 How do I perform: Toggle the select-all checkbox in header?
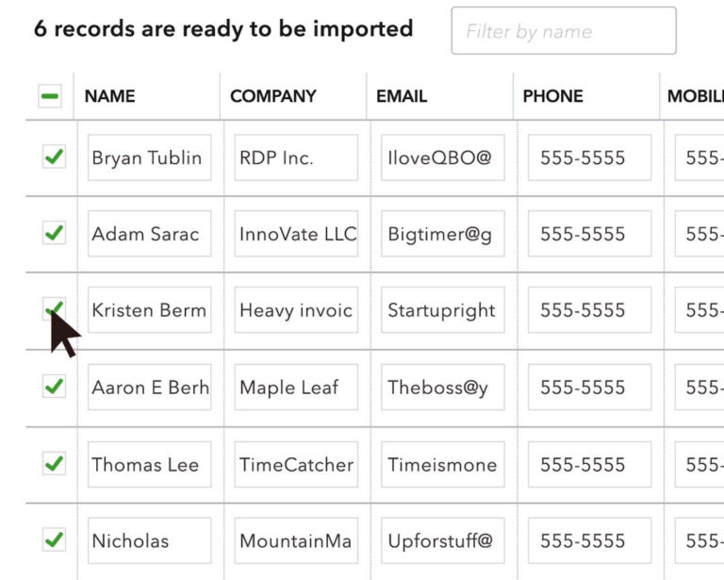[x=50, y=96]
